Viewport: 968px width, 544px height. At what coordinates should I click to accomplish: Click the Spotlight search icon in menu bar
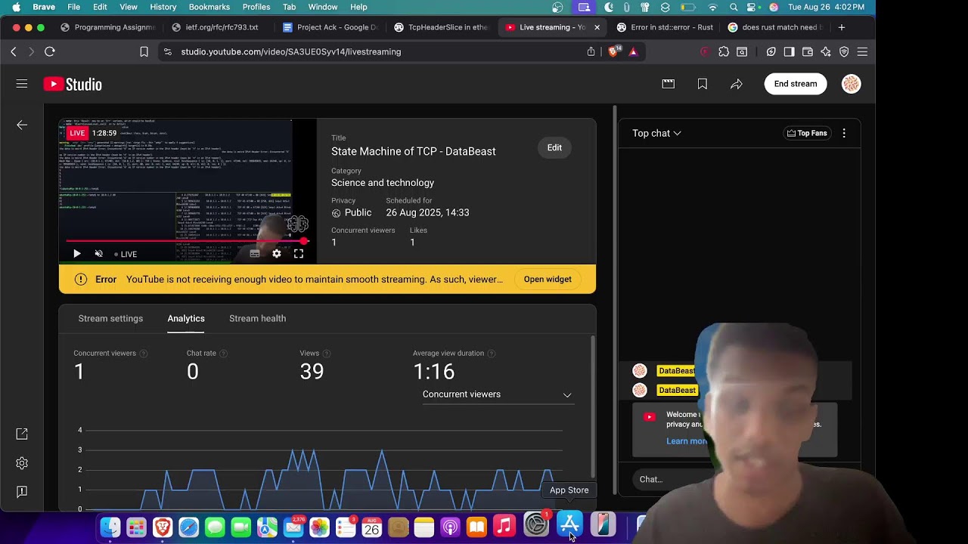pyautogui.click(x=734, y=7)
